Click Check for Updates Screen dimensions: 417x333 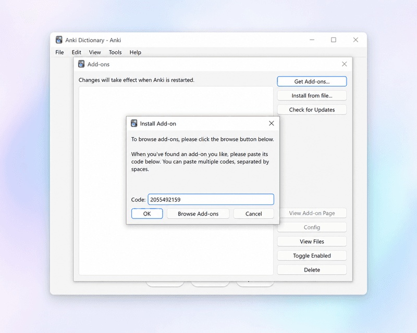coord(312,110)
